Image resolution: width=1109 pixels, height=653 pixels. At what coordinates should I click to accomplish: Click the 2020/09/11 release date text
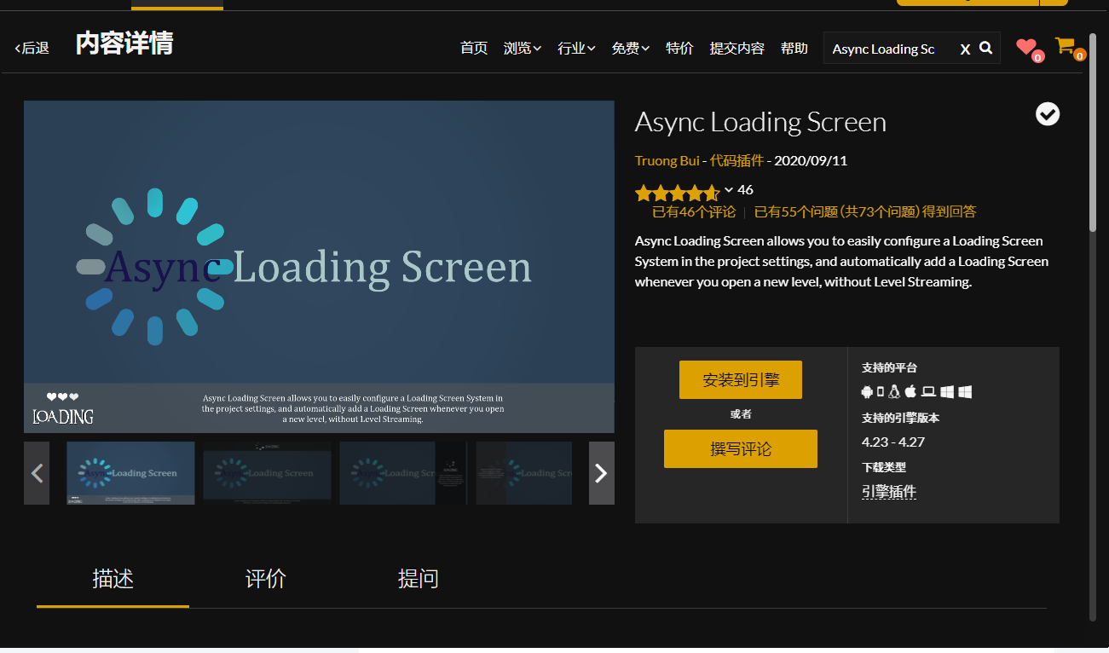point(811,160)
